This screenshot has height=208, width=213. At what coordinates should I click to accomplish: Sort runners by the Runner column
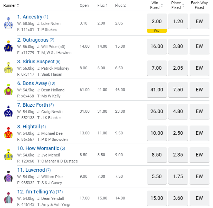(x=11, y=5)
